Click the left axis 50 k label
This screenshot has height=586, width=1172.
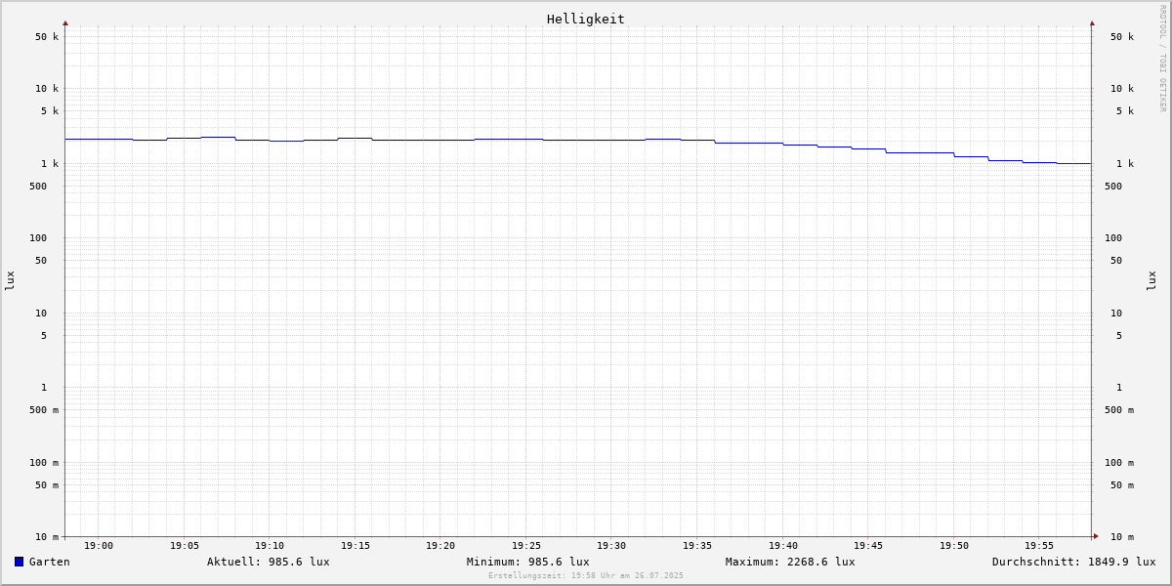[47, 37]
